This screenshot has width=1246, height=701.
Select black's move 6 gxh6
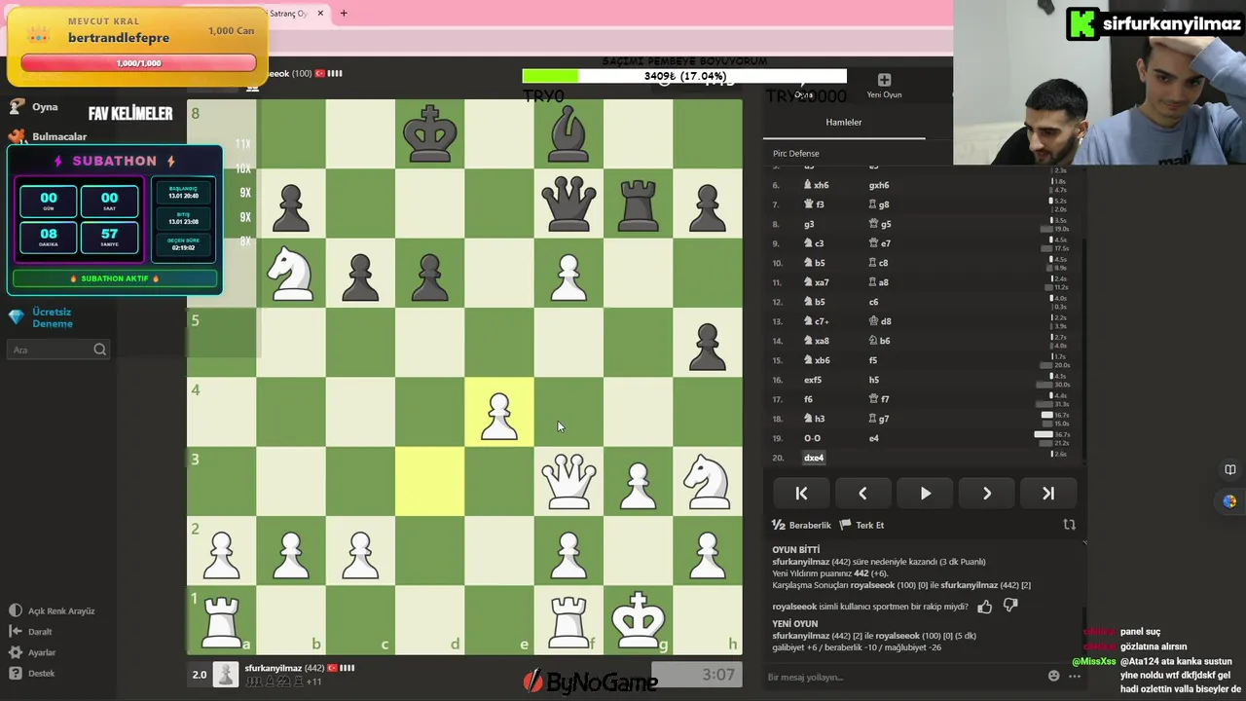pyautogui.click(x=879, y=185)
